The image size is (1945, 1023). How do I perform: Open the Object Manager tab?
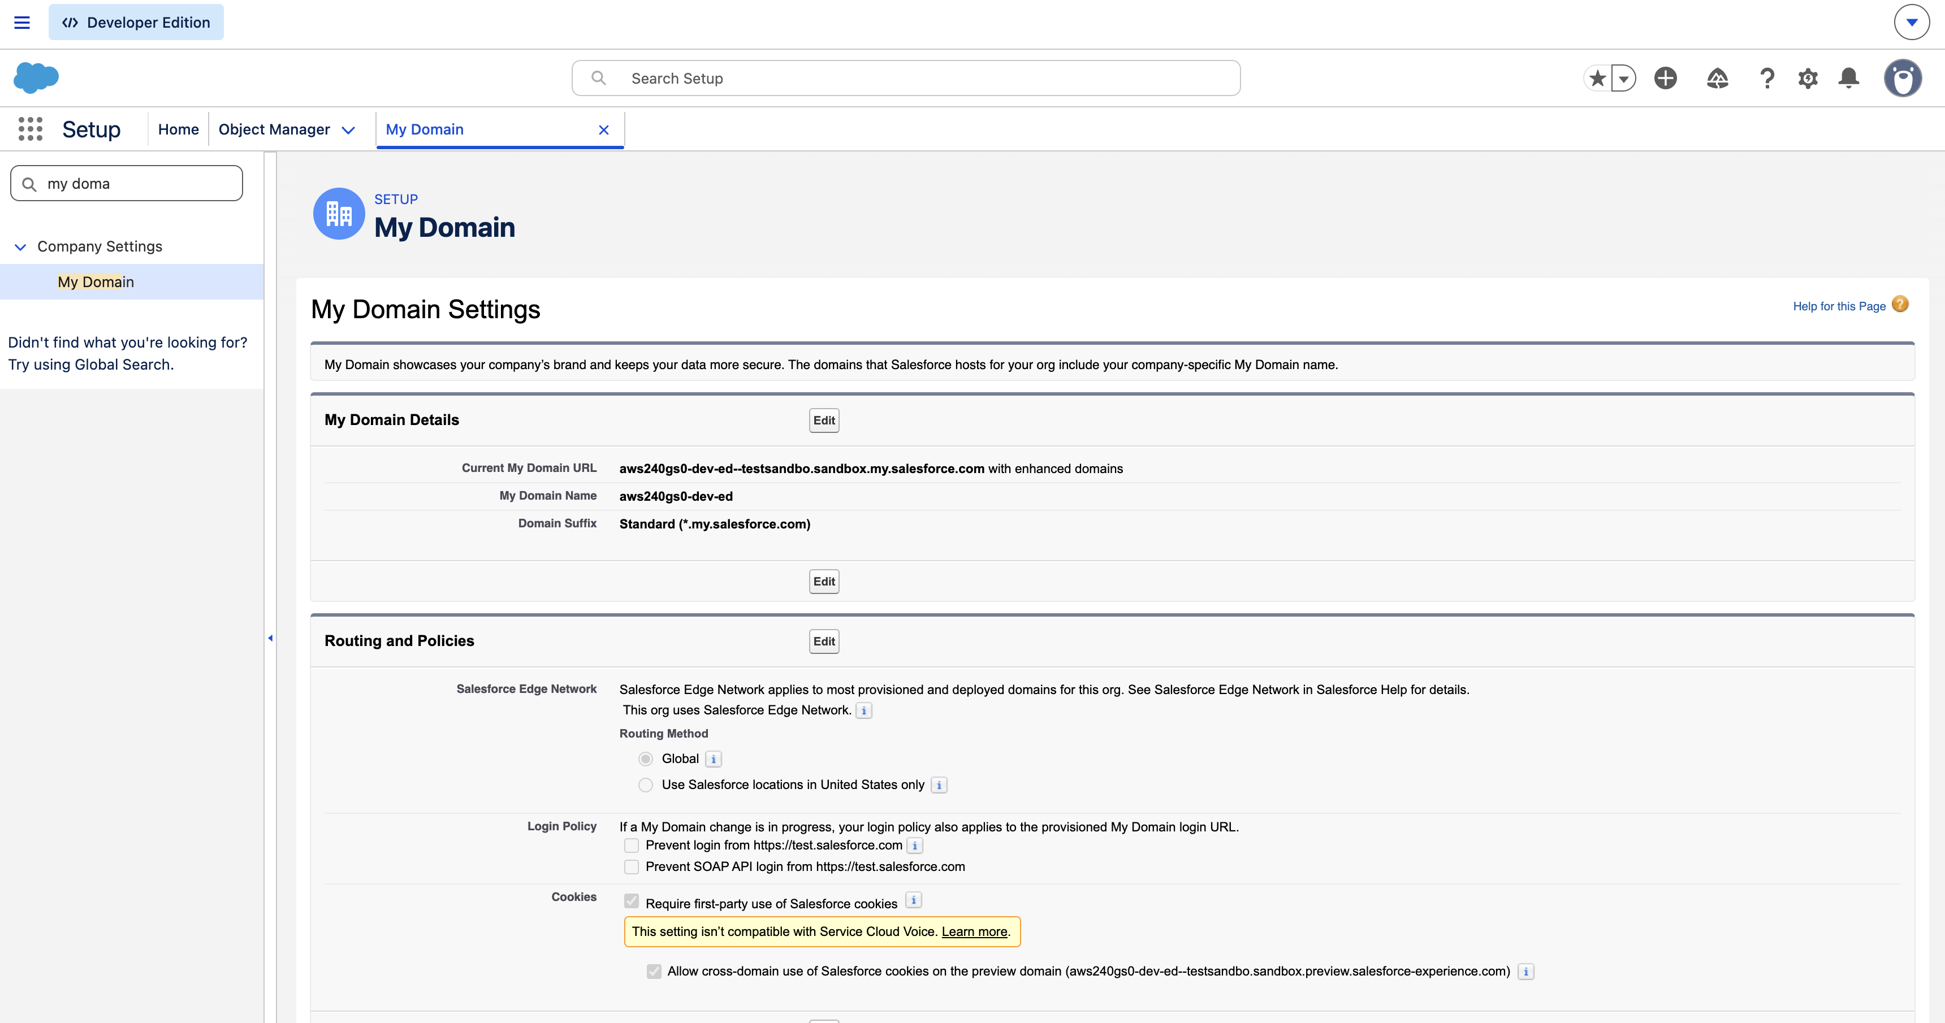(x=274, y=129)
